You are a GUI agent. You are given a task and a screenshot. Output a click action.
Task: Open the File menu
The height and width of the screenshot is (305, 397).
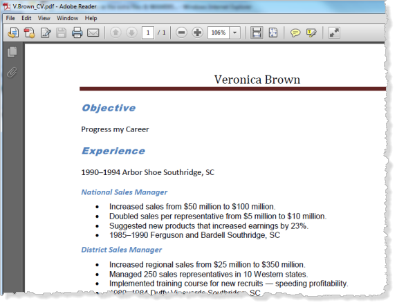pos(10,18)
